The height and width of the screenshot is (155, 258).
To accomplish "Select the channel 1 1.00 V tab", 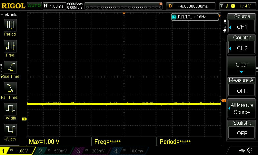I will (18, 151).
